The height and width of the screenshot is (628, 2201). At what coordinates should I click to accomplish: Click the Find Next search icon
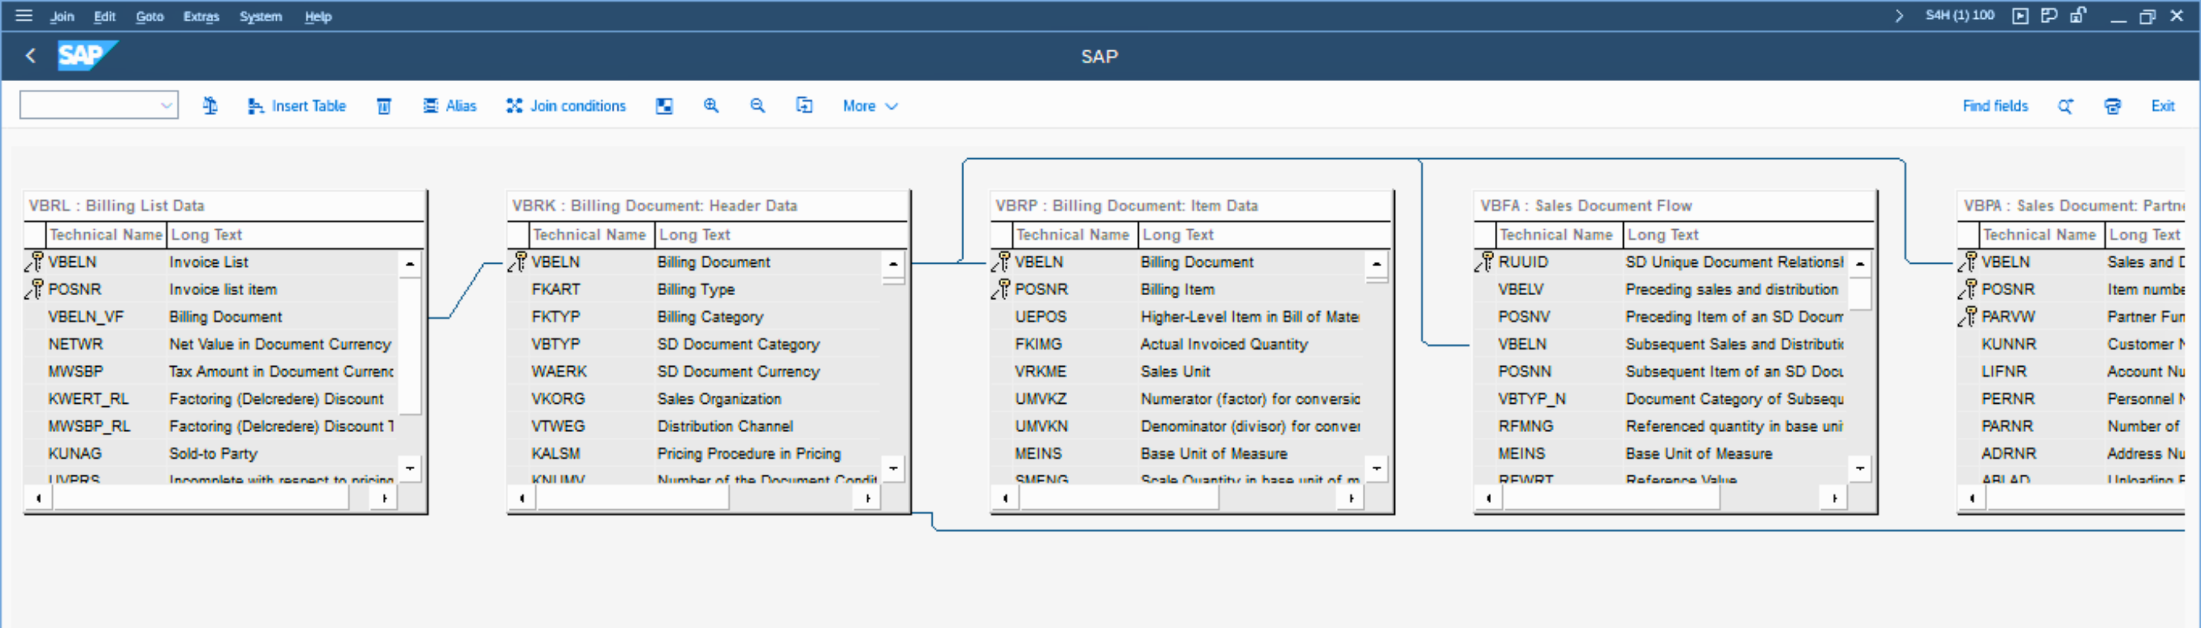click(2065, 106)
